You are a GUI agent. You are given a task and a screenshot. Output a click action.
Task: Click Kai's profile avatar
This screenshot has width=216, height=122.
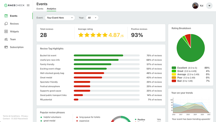click(195, 6)
